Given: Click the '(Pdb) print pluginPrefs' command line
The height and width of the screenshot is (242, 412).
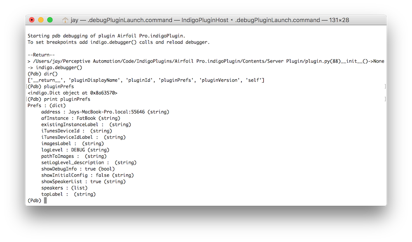Looking at the screenshot, I should [x=59, y=99].
